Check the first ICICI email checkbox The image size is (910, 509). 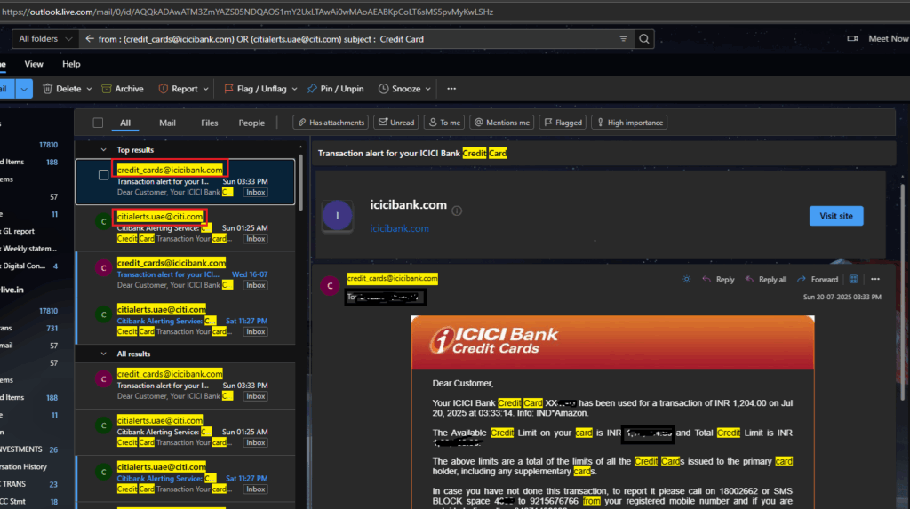103,175
